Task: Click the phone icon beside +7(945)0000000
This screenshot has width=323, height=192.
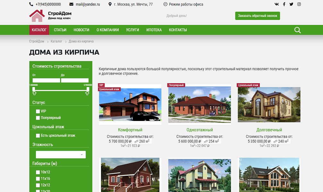Action: pyautogui.click(x=31, y=4)
